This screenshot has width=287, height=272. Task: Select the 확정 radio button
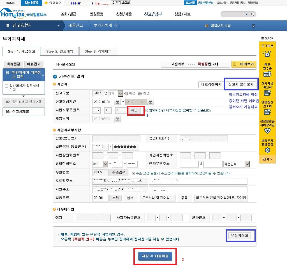pos(140,94)
